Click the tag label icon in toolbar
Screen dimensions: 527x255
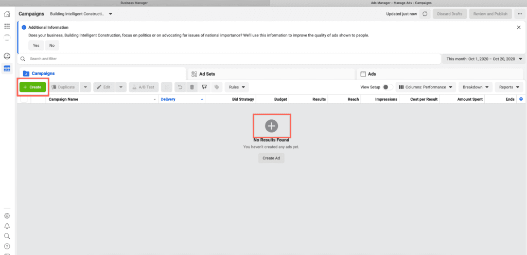coord(217,87)
